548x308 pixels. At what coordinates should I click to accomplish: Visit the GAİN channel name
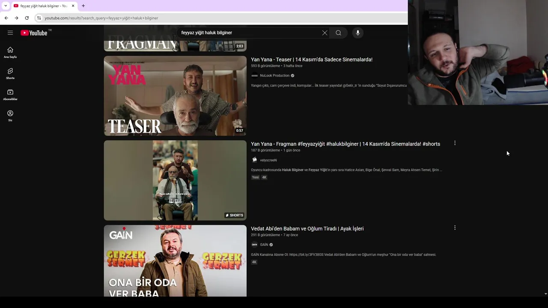point(264,245)
